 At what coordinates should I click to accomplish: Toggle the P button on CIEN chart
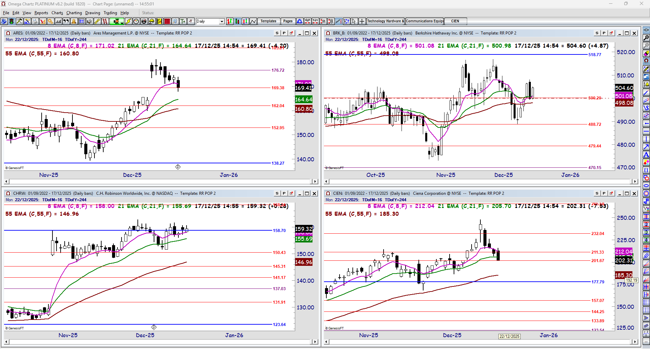[604, 193]
